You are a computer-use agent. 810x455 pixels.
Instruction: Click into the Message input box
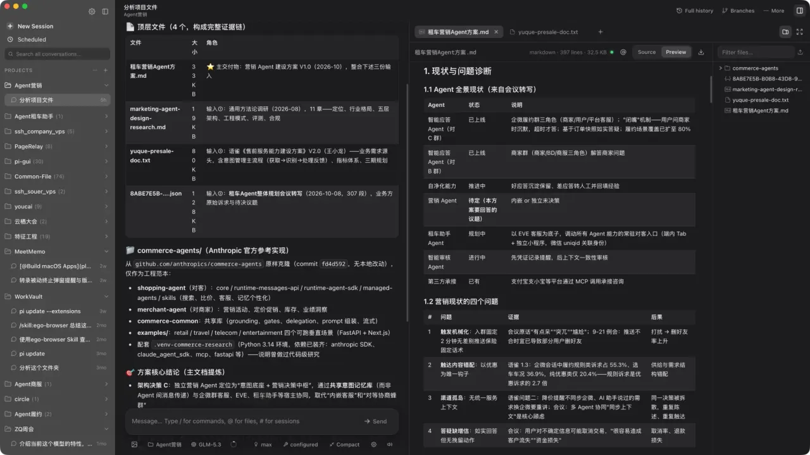[242, 421]
